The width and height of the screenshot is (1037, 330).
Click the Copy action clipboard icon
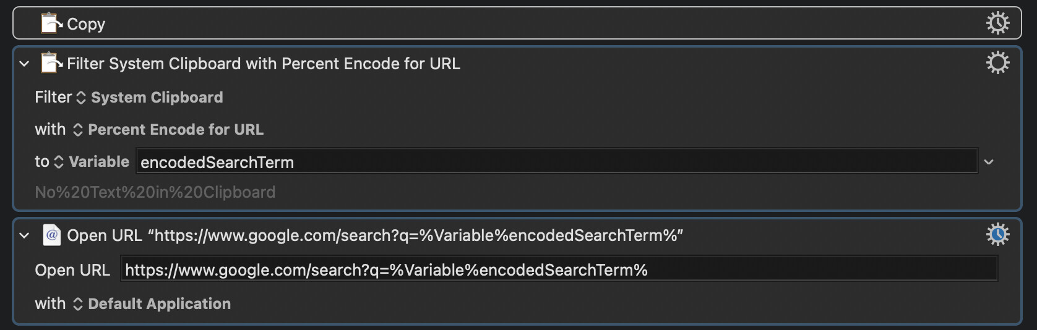click(52, 23)
